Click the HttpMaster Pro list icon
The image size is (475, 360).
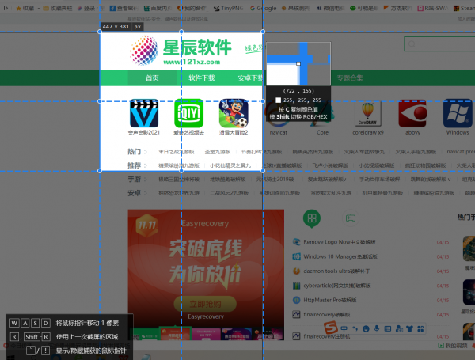[296, 300]
